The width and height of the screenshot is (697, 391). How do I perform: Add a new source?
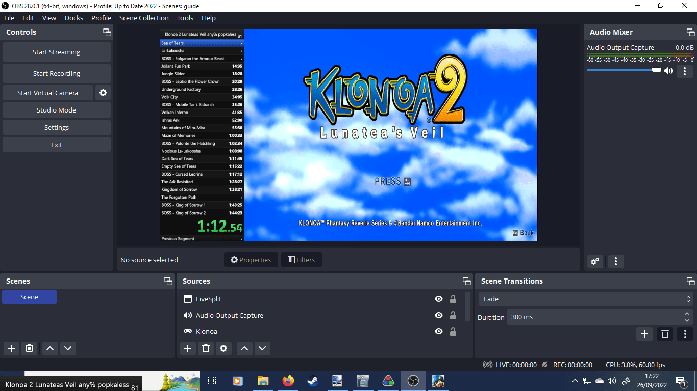188,348
